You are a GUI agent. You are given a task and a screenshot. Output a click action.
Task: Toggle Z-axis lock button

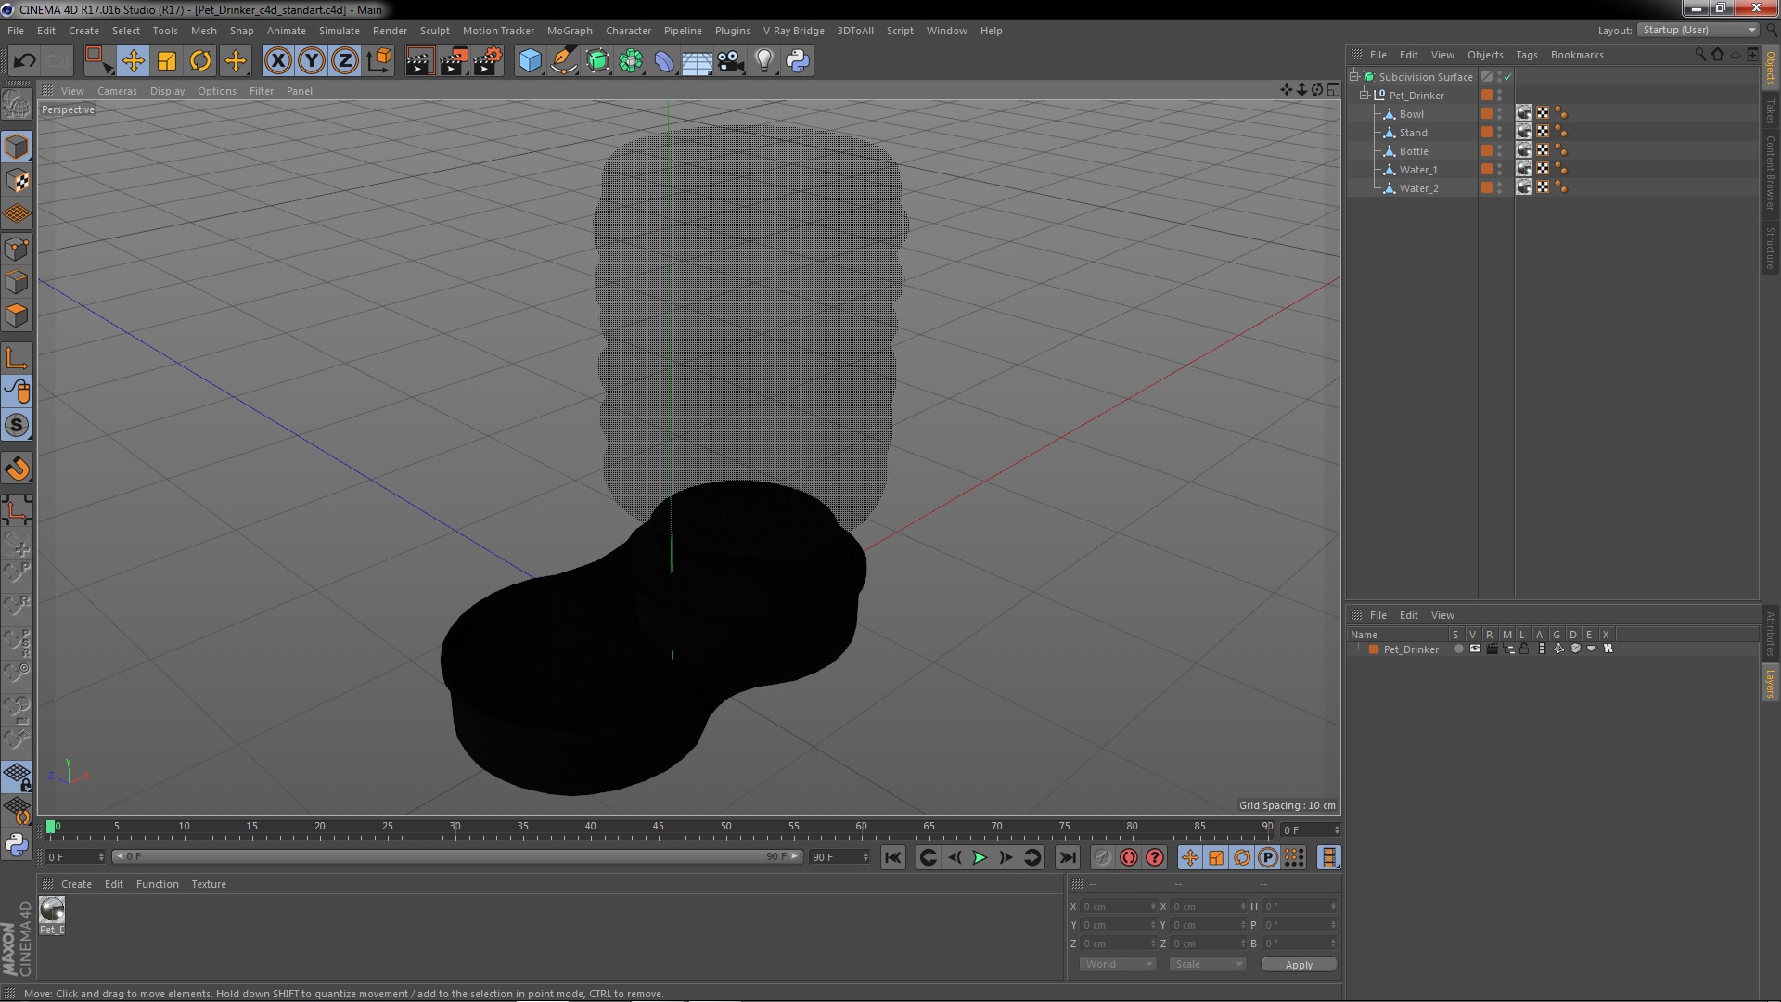coord(345,61)
